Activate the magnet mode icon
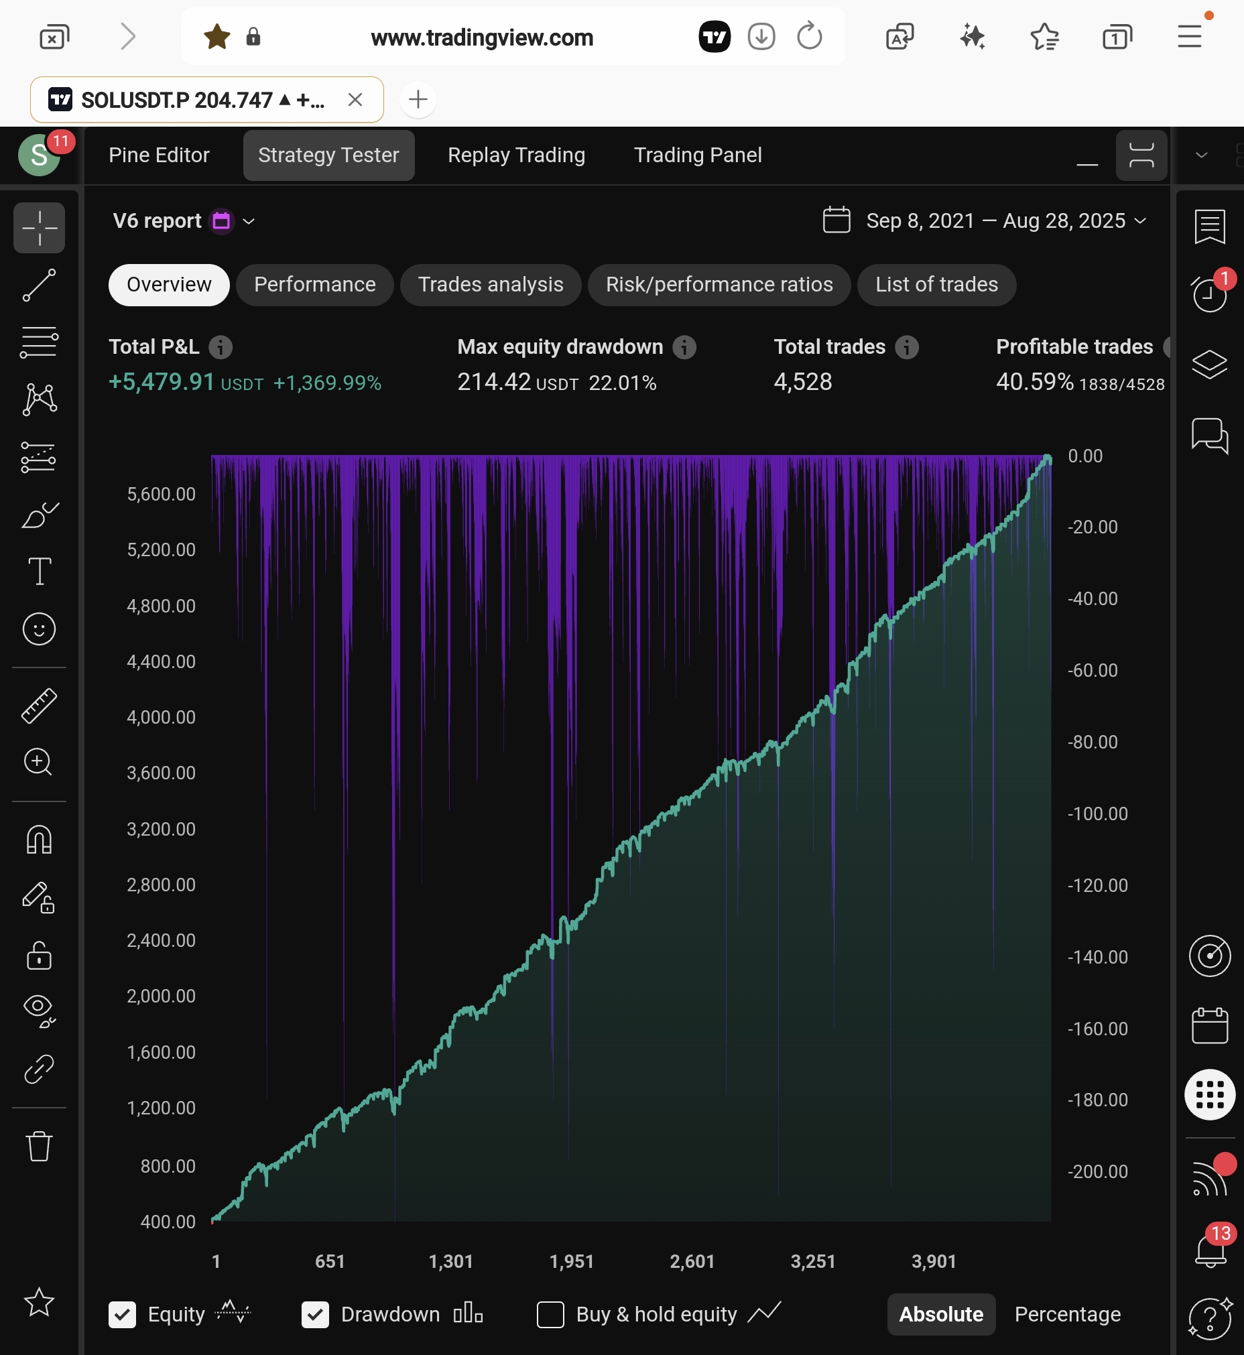The height and width of the screenshot is (1355, 1244). [39, 840]
